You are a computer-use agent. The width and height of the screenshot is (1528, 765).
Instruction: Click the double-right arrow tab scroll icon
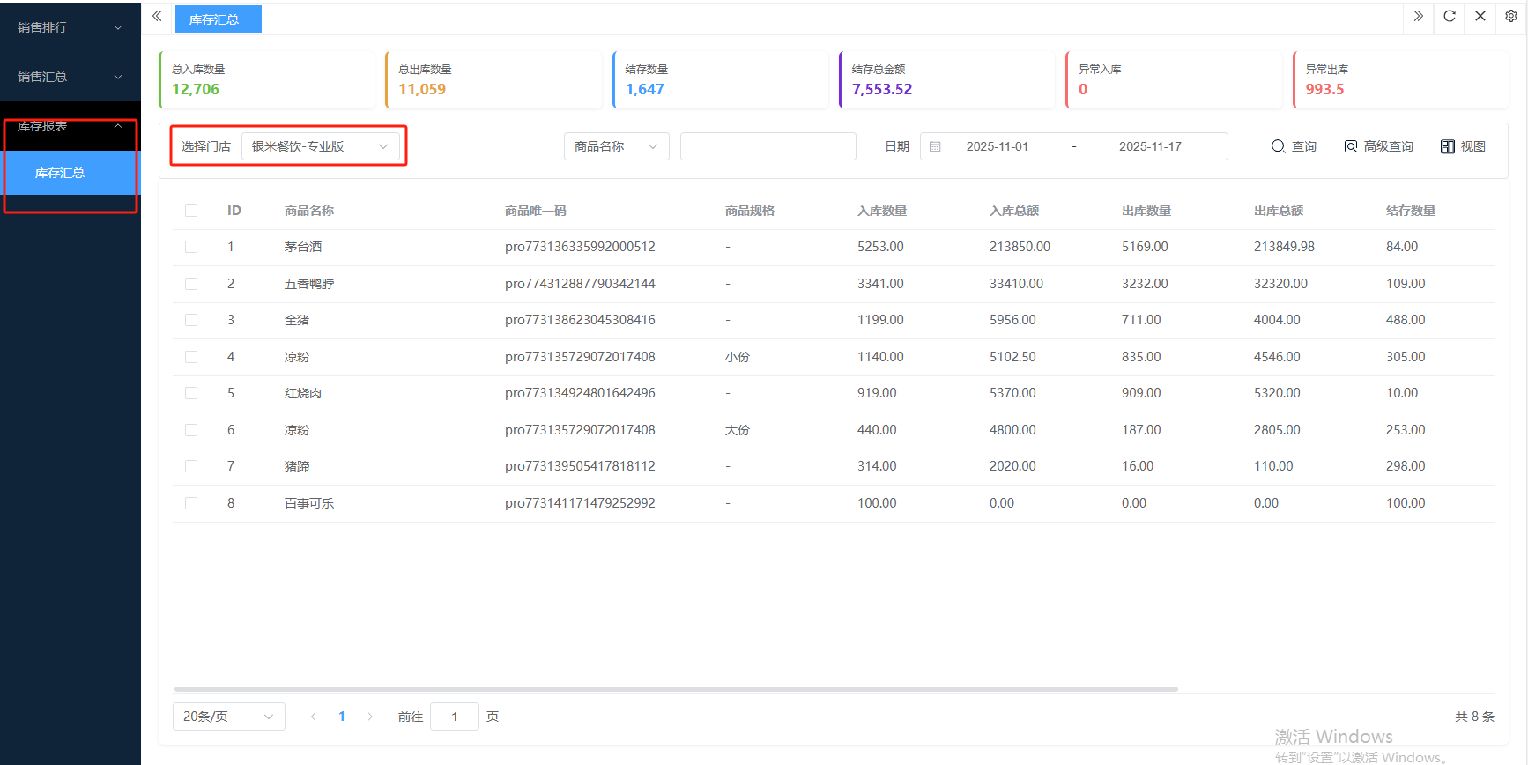point(1418,17)
